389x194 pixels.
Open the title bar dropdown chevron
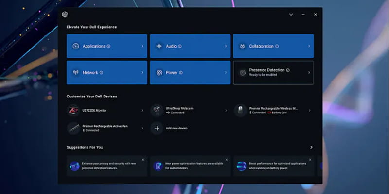291,15
